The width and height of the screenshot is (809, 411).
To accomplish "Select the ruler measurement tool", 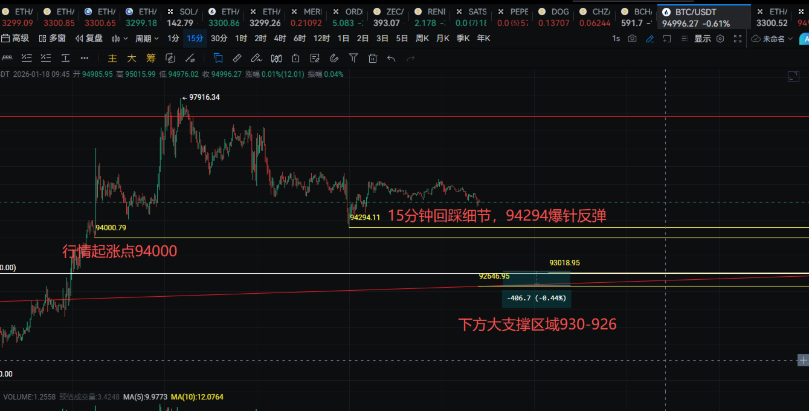I will point(237,58).
